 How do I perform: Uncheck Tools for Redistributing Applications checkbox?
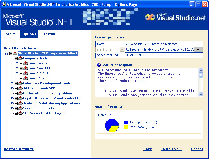[16, 103]
